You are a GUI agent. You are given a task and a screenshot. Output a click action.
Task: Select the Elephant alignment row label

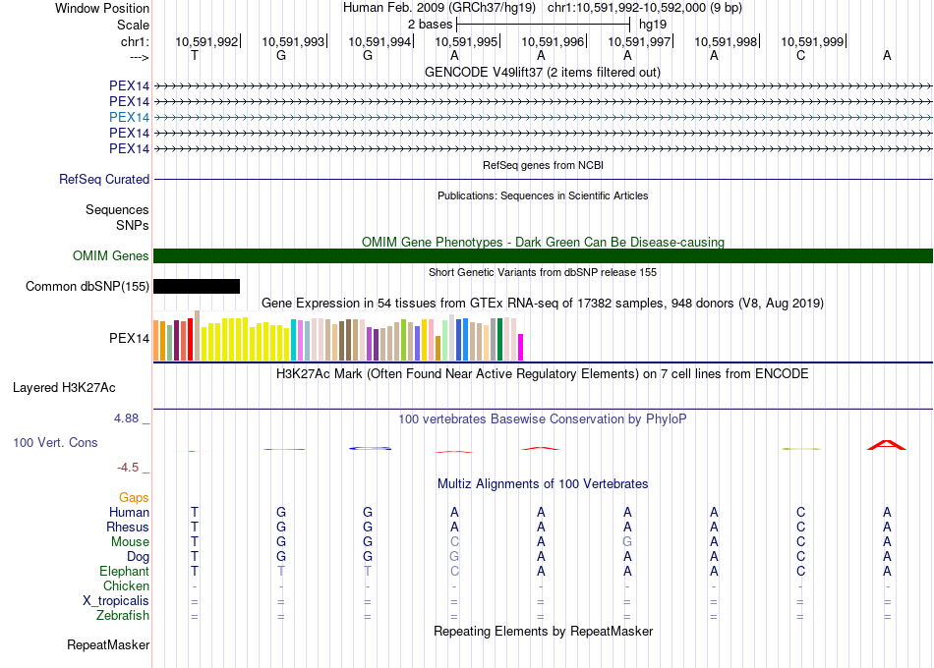click(124, 571)
